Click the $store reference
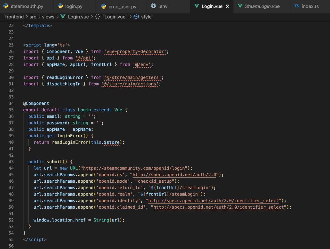 click(112, 142)
